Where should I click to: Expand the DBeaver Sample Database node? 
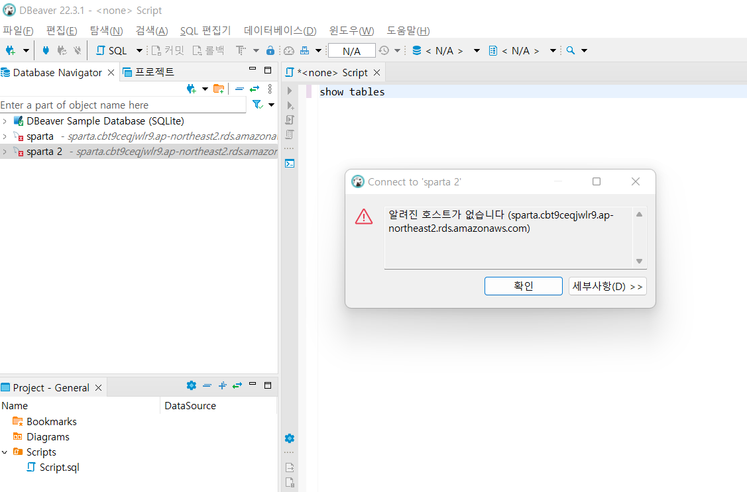tap(5, 121)
